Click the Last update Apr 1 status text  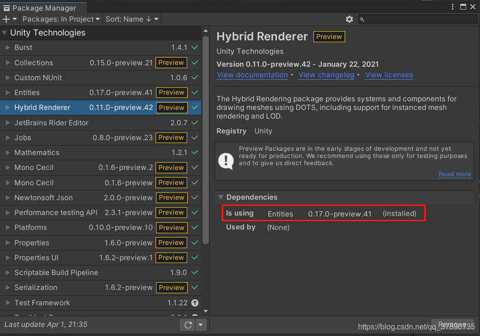click(46, 324)
